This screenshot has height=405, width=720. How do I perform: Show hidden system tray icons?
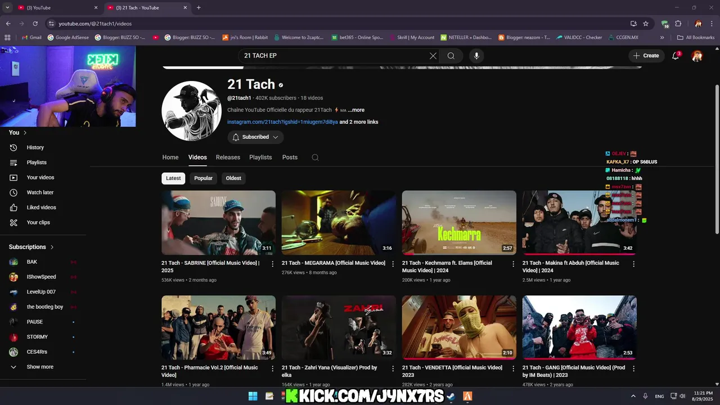pyautogui.click(x=633, y=396)
